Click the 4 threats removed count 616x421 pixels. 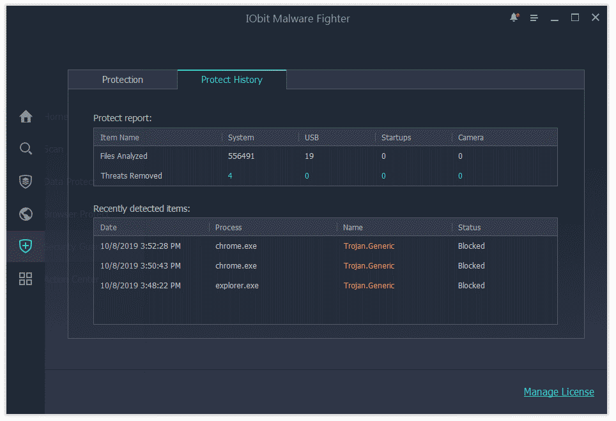pyautogui.click(x=230, y=175)
